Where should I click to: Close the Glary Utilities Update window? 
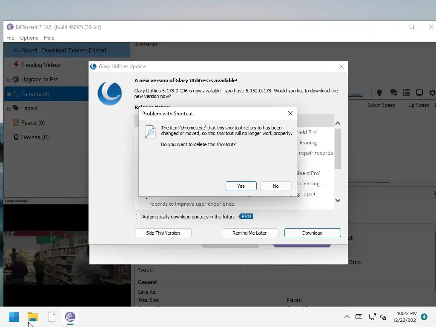point(341,66)
